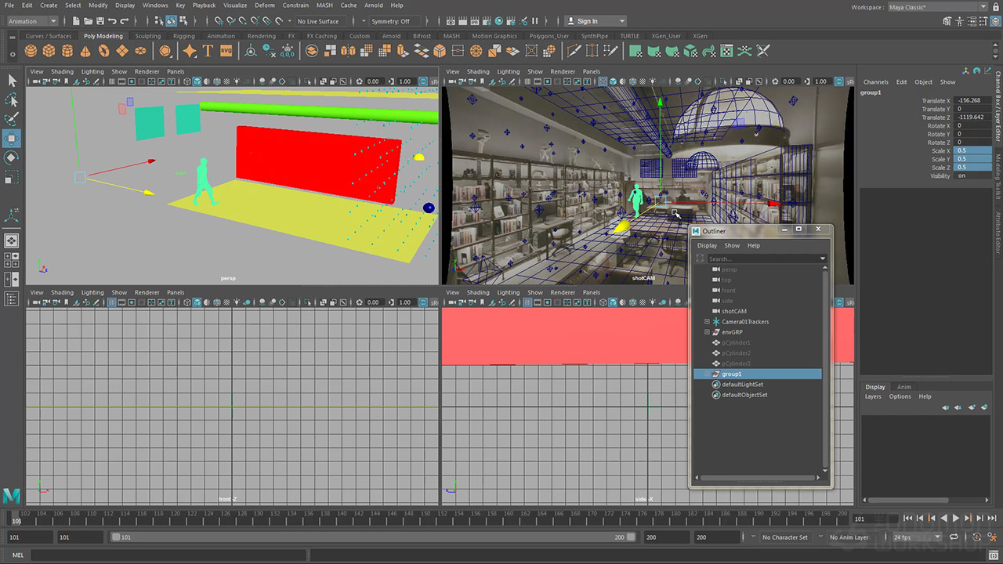Viewport: 1003px width, 564px height.
Task: Open the Deform menu
Action: tap(265, 5)
